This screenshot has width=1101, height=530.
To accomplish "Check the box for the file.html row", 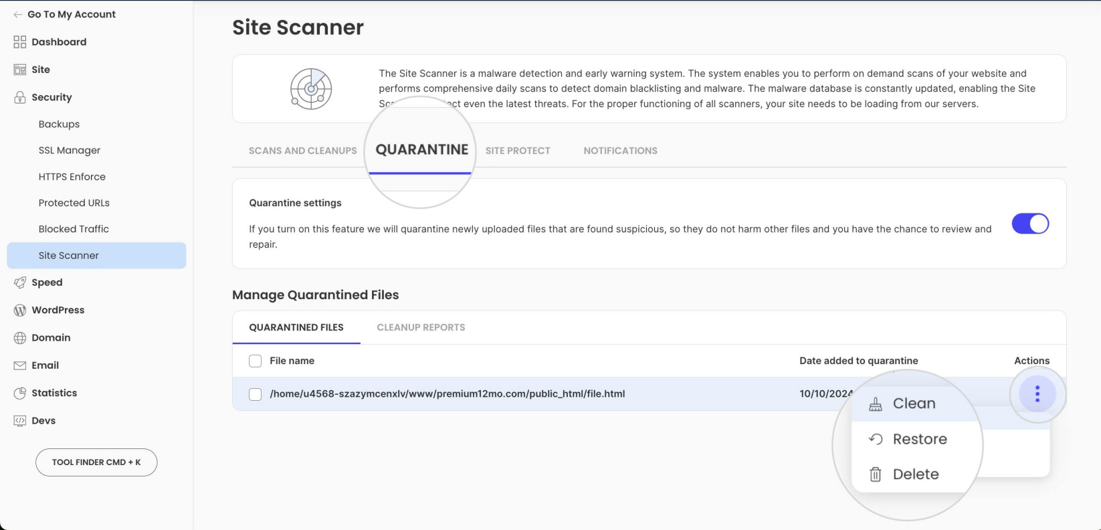I will point(256,394).
